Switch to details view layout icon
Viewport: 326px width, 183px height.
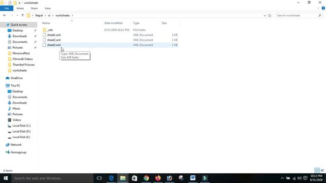coord(317,170)
